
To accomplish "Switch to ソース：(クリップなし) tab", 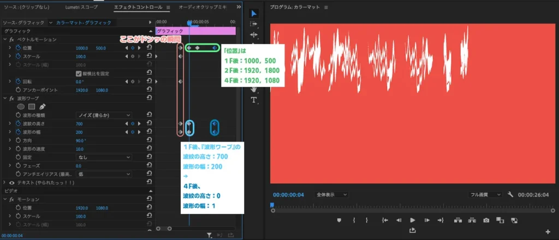I will pyautogui.click(x=26, y=7).
